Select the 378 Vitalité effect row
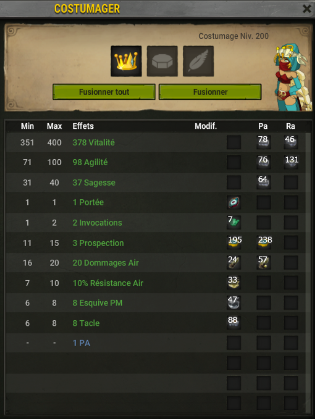 click(156, 142)
